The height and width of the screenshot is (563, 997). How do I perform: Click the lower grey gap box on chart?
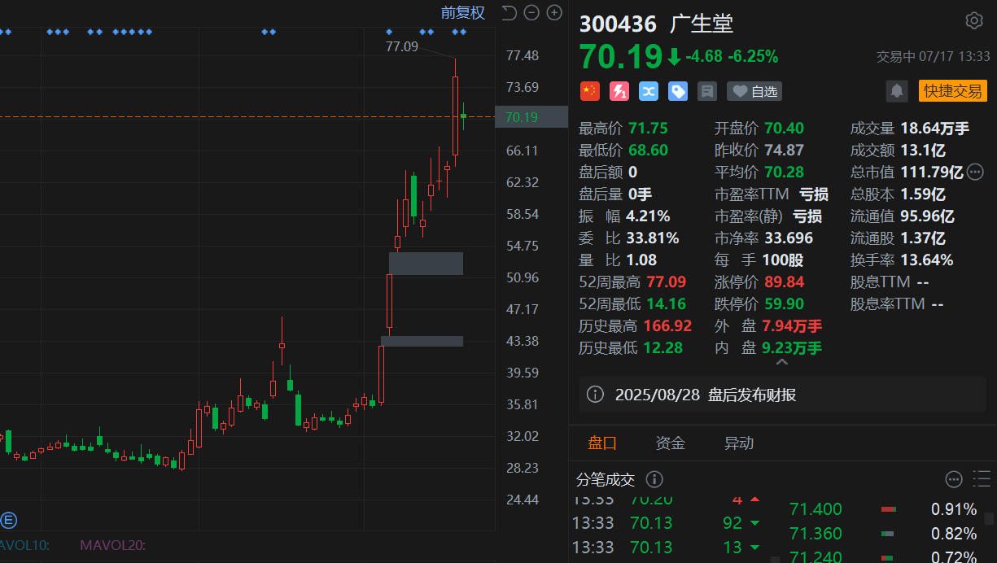coord(422,341)
